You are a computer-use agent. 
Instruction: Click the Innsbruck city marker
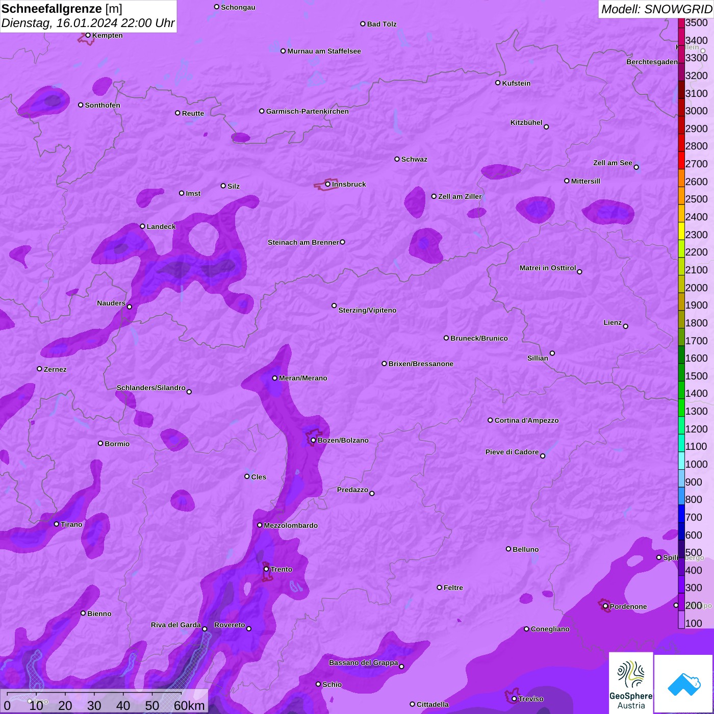pyautogui.click(x=327, y=184)
